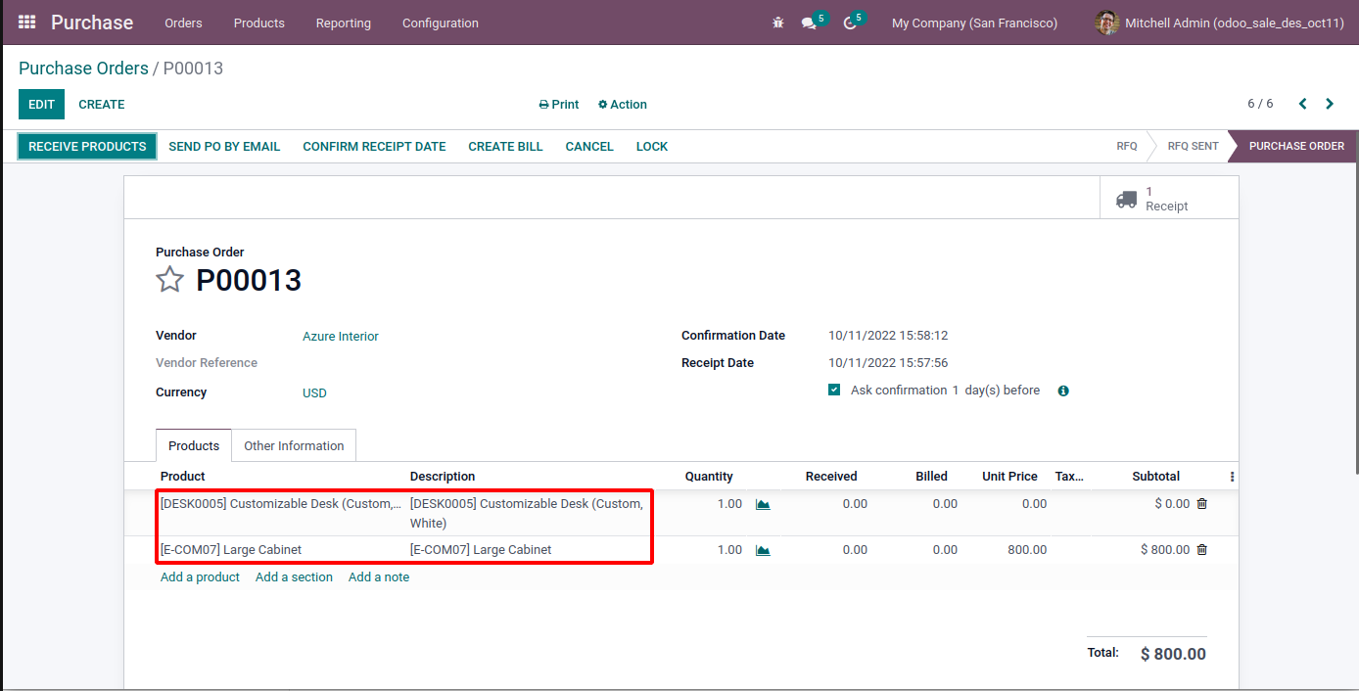This screenshot has height=691, width=1359.
Task: Delete the Large Cabinet order line
Action: point(1201,550)
